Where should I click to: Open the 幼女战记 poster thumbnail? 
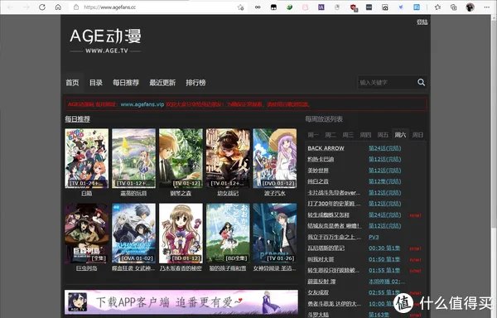coord(228,158)
